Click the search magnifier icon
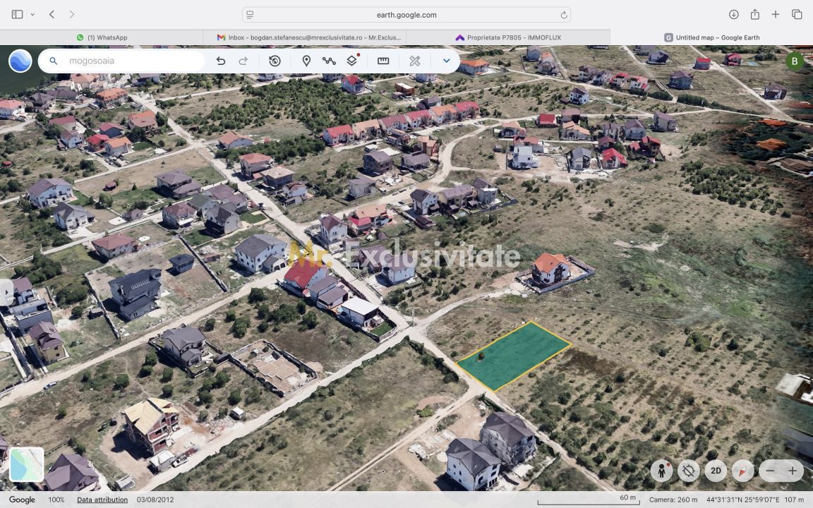Screen dimensions: 813x508 [x=53, y=61]
